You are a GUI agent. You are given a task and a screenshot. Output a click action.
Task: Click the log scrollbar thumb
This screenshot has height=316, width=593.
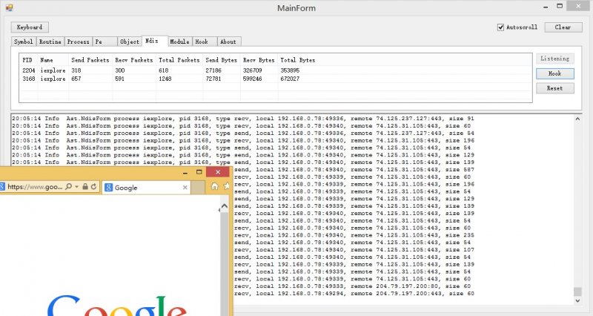click(577, 292)
